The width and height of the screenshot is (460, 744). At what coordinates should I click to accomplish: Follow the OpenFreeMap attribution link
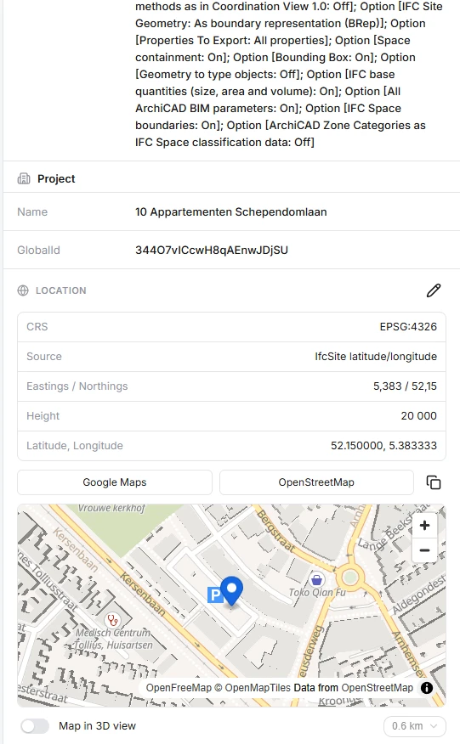tap(179, 688)
